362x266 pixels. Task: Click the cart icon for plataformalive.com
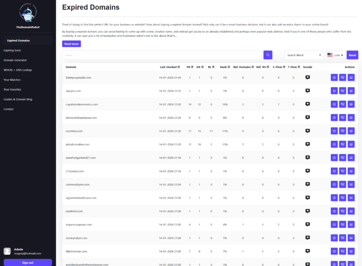click(343, 144)
